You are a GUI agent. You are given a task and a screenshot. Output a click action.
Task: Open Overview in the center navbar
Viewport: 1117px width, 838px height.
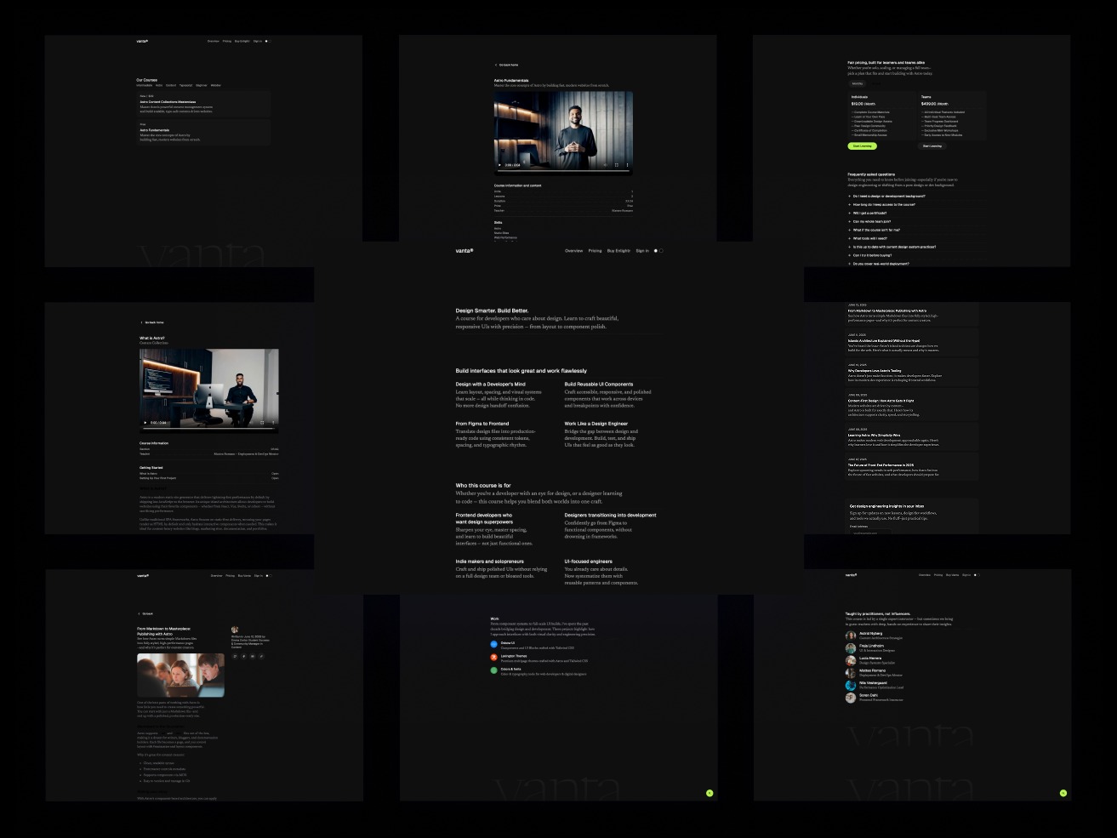(x=574, y=251)
